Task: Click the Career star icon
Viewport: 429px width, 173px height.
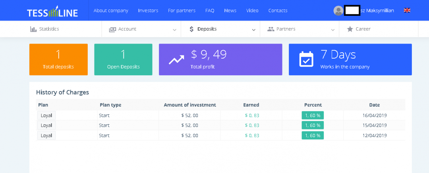Action: point(350,29)
